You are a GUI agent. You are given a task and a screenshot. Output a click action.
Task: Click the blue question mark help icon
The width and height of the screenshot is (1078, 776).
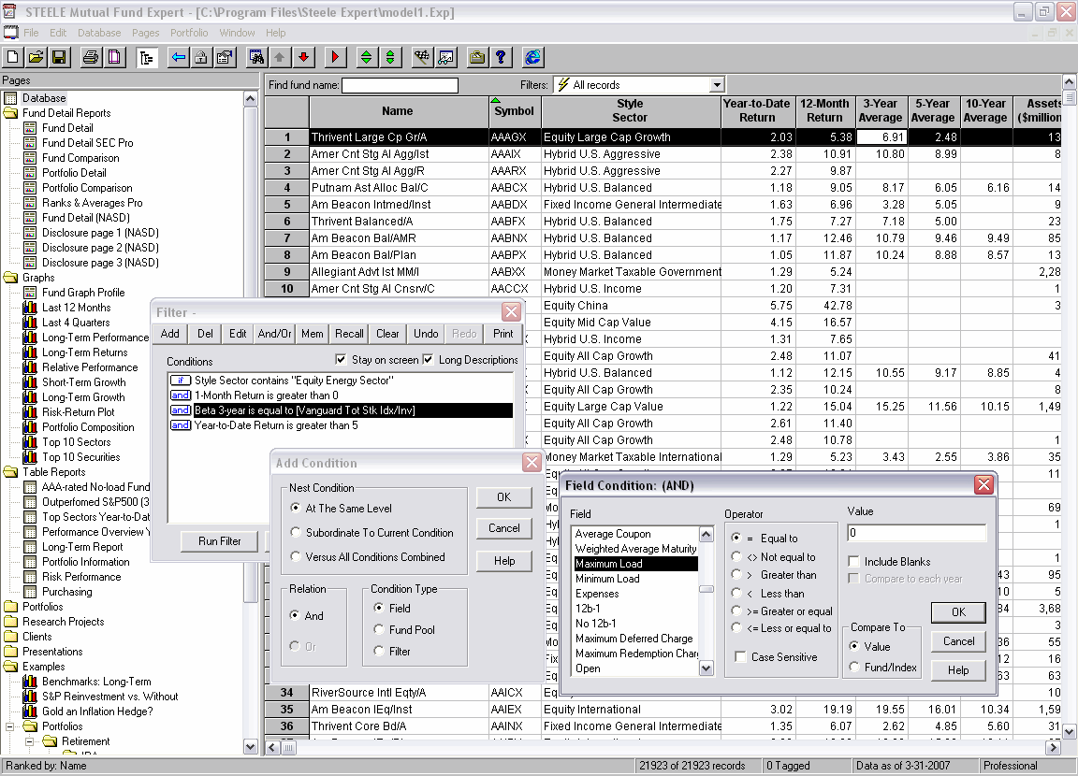[x=502, y=58]
